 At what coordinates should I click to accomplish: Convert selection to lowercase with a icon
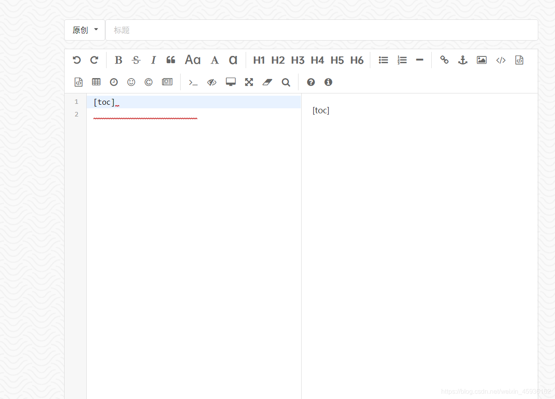coord(233,60)
